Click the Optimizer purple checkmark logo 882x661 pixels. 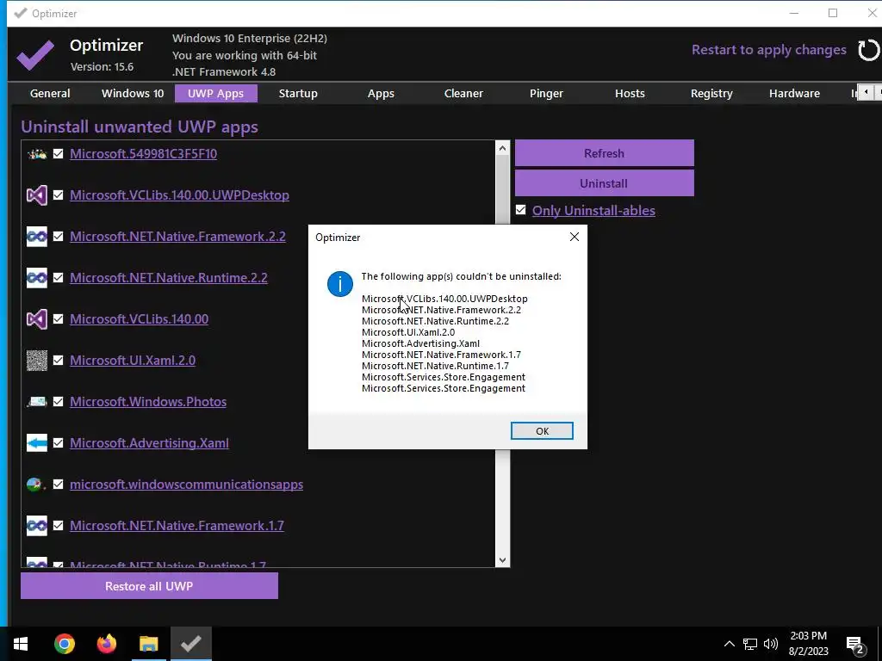tap(35, 55)
